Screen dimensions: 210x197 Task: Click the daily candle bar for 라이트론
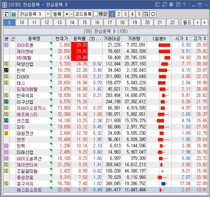point(164,45)
